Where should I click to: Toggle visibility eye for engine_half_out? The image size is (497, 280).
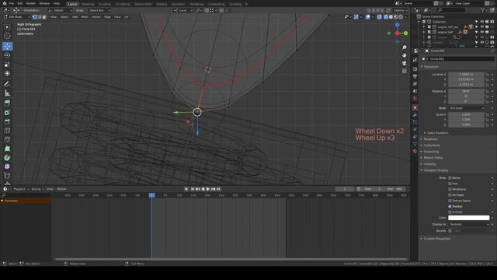coord(481,27)
